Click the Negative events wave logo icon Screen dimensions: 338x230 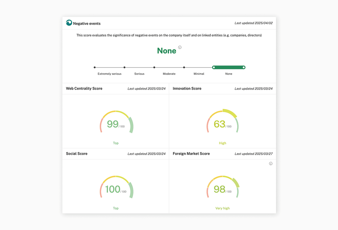pos(69,23)
